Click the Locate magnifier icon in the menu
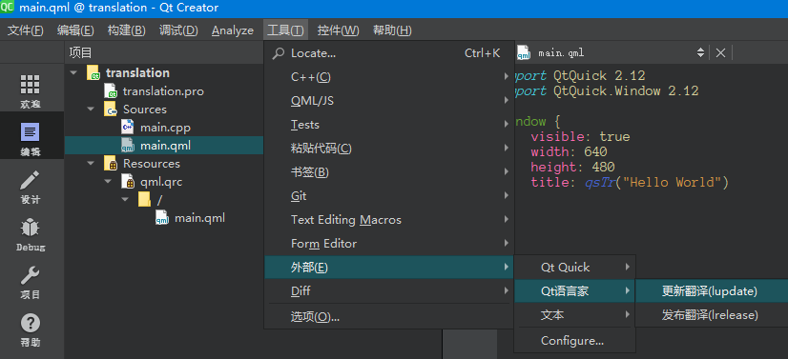Screen dimensions: 788x359 tap(278, 53)
